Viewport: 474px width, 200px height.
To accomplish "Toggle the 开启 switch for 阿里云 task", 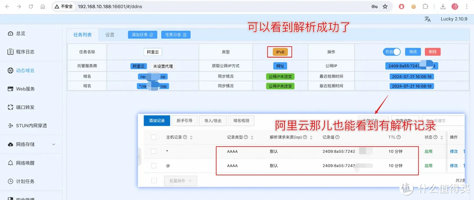I will click(391, 52).
